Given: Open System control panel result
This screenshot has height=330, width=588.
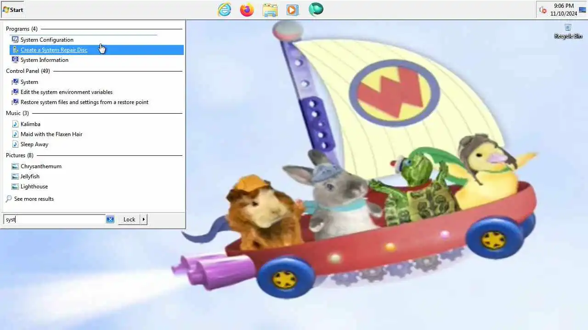Looking at the screenshot, I should tap(29, 82).
